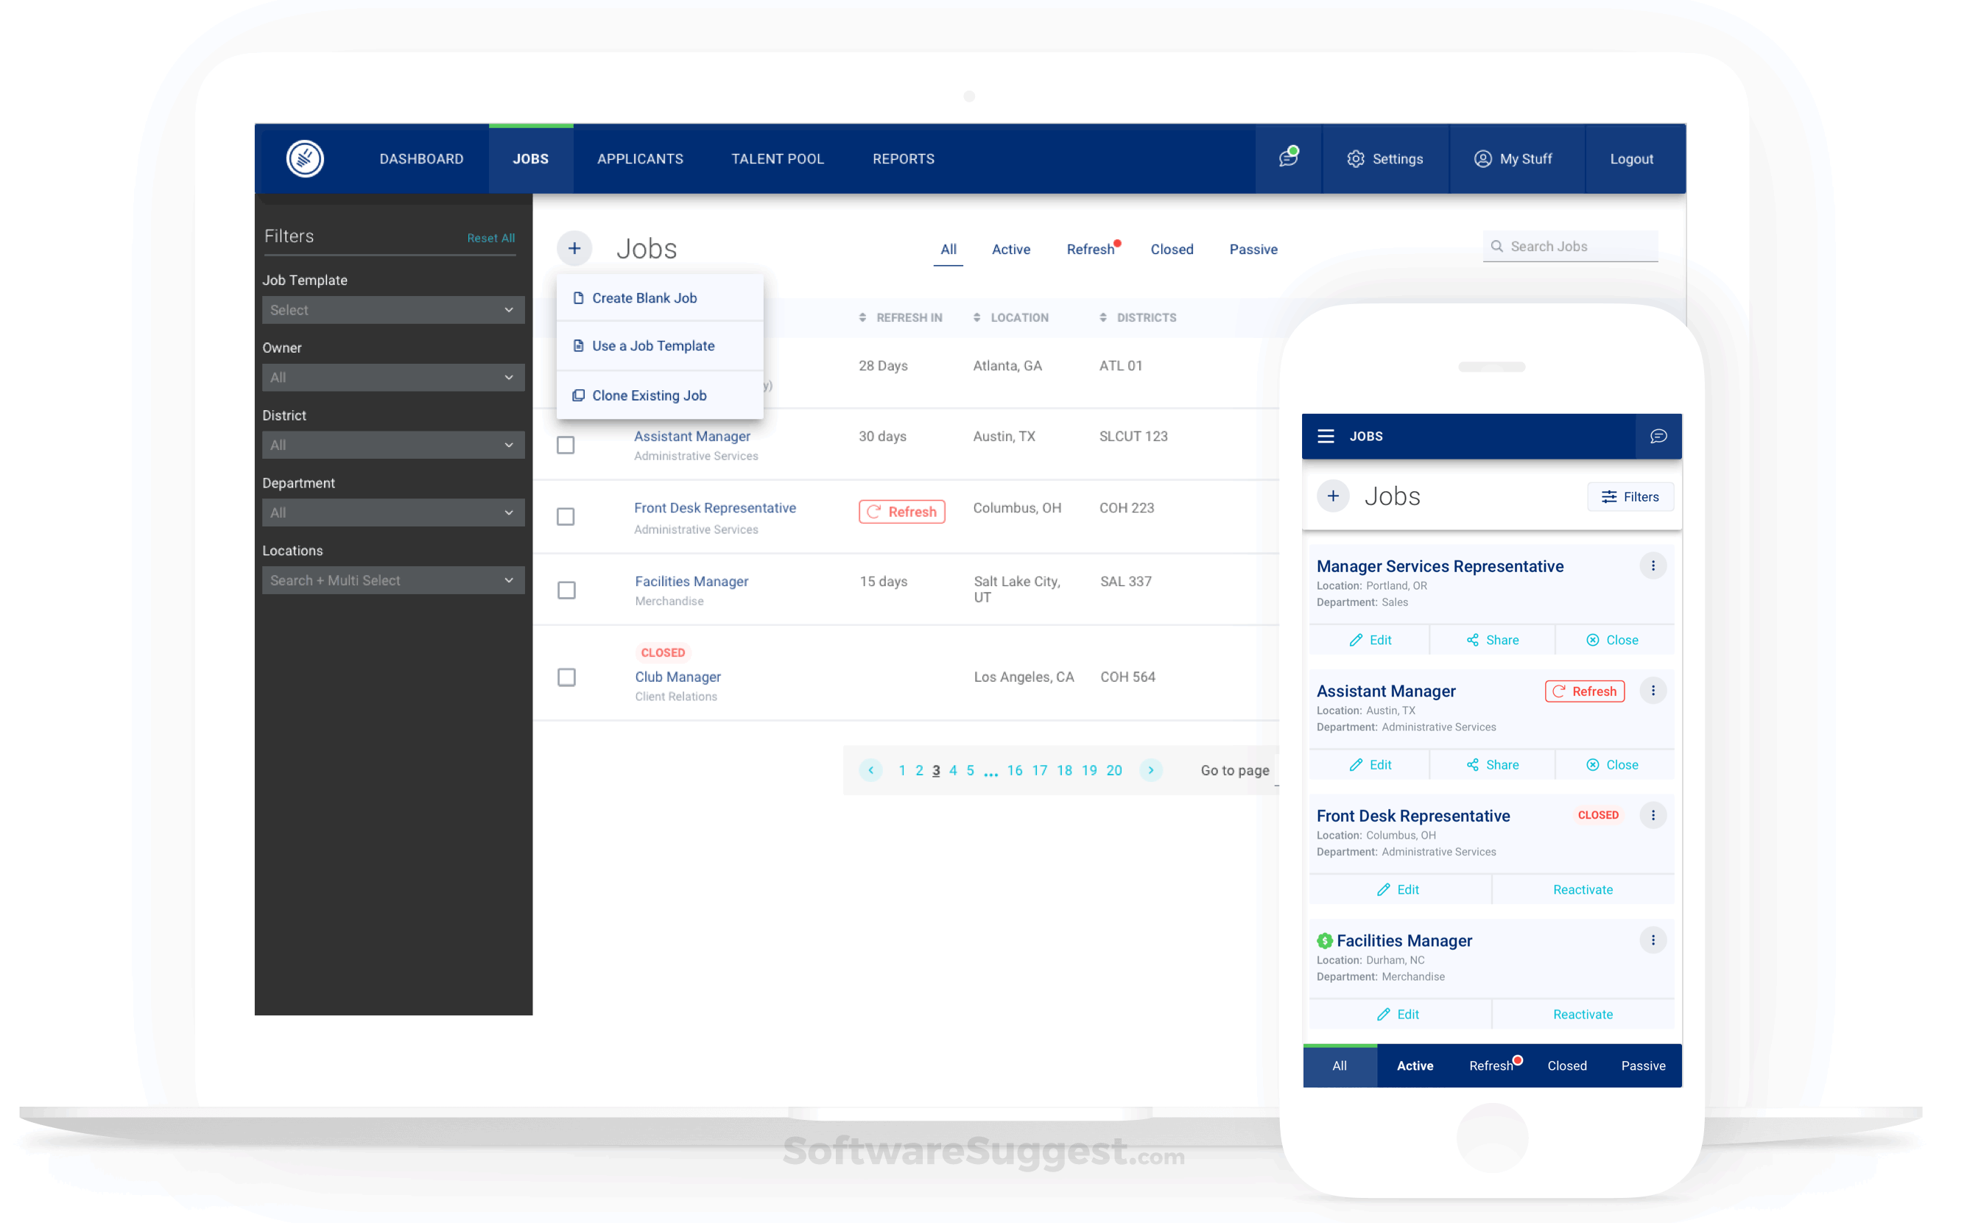
Task: Select the Closed filter tab on mobile
Action: click(x=1566, y=1065)
